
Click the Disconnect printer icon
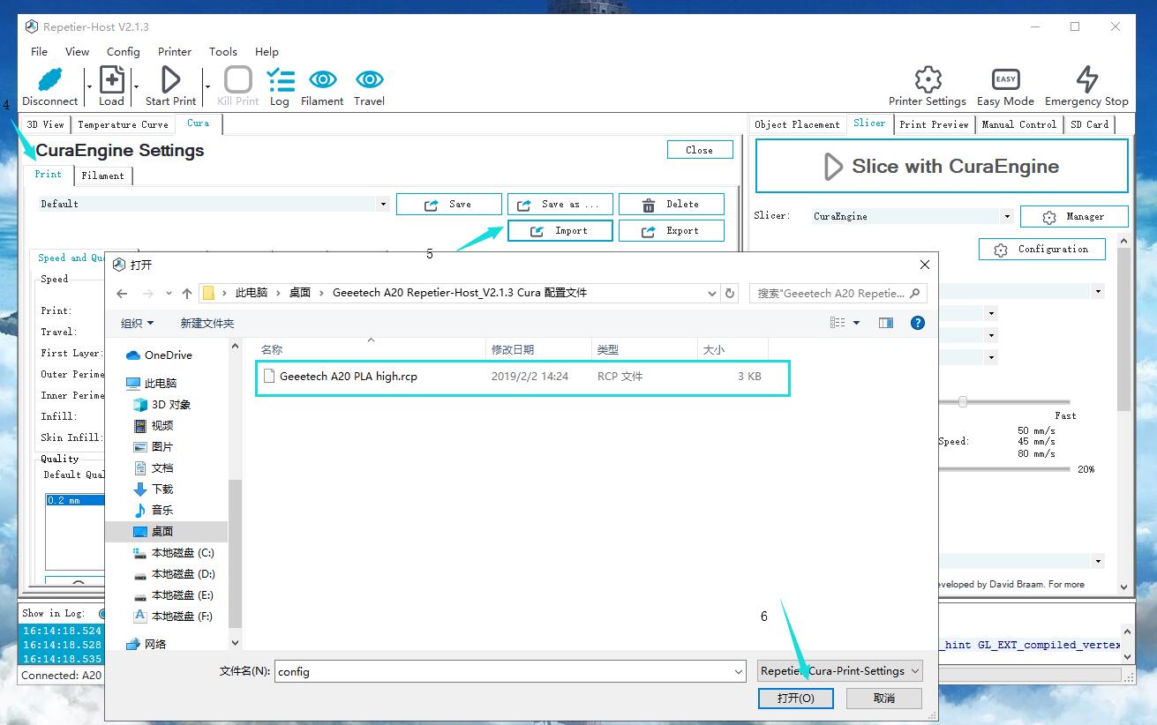point(50,79)
